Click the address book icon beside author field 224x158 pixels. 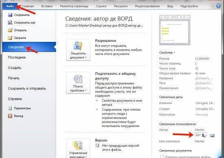click(x=212, y=135)
